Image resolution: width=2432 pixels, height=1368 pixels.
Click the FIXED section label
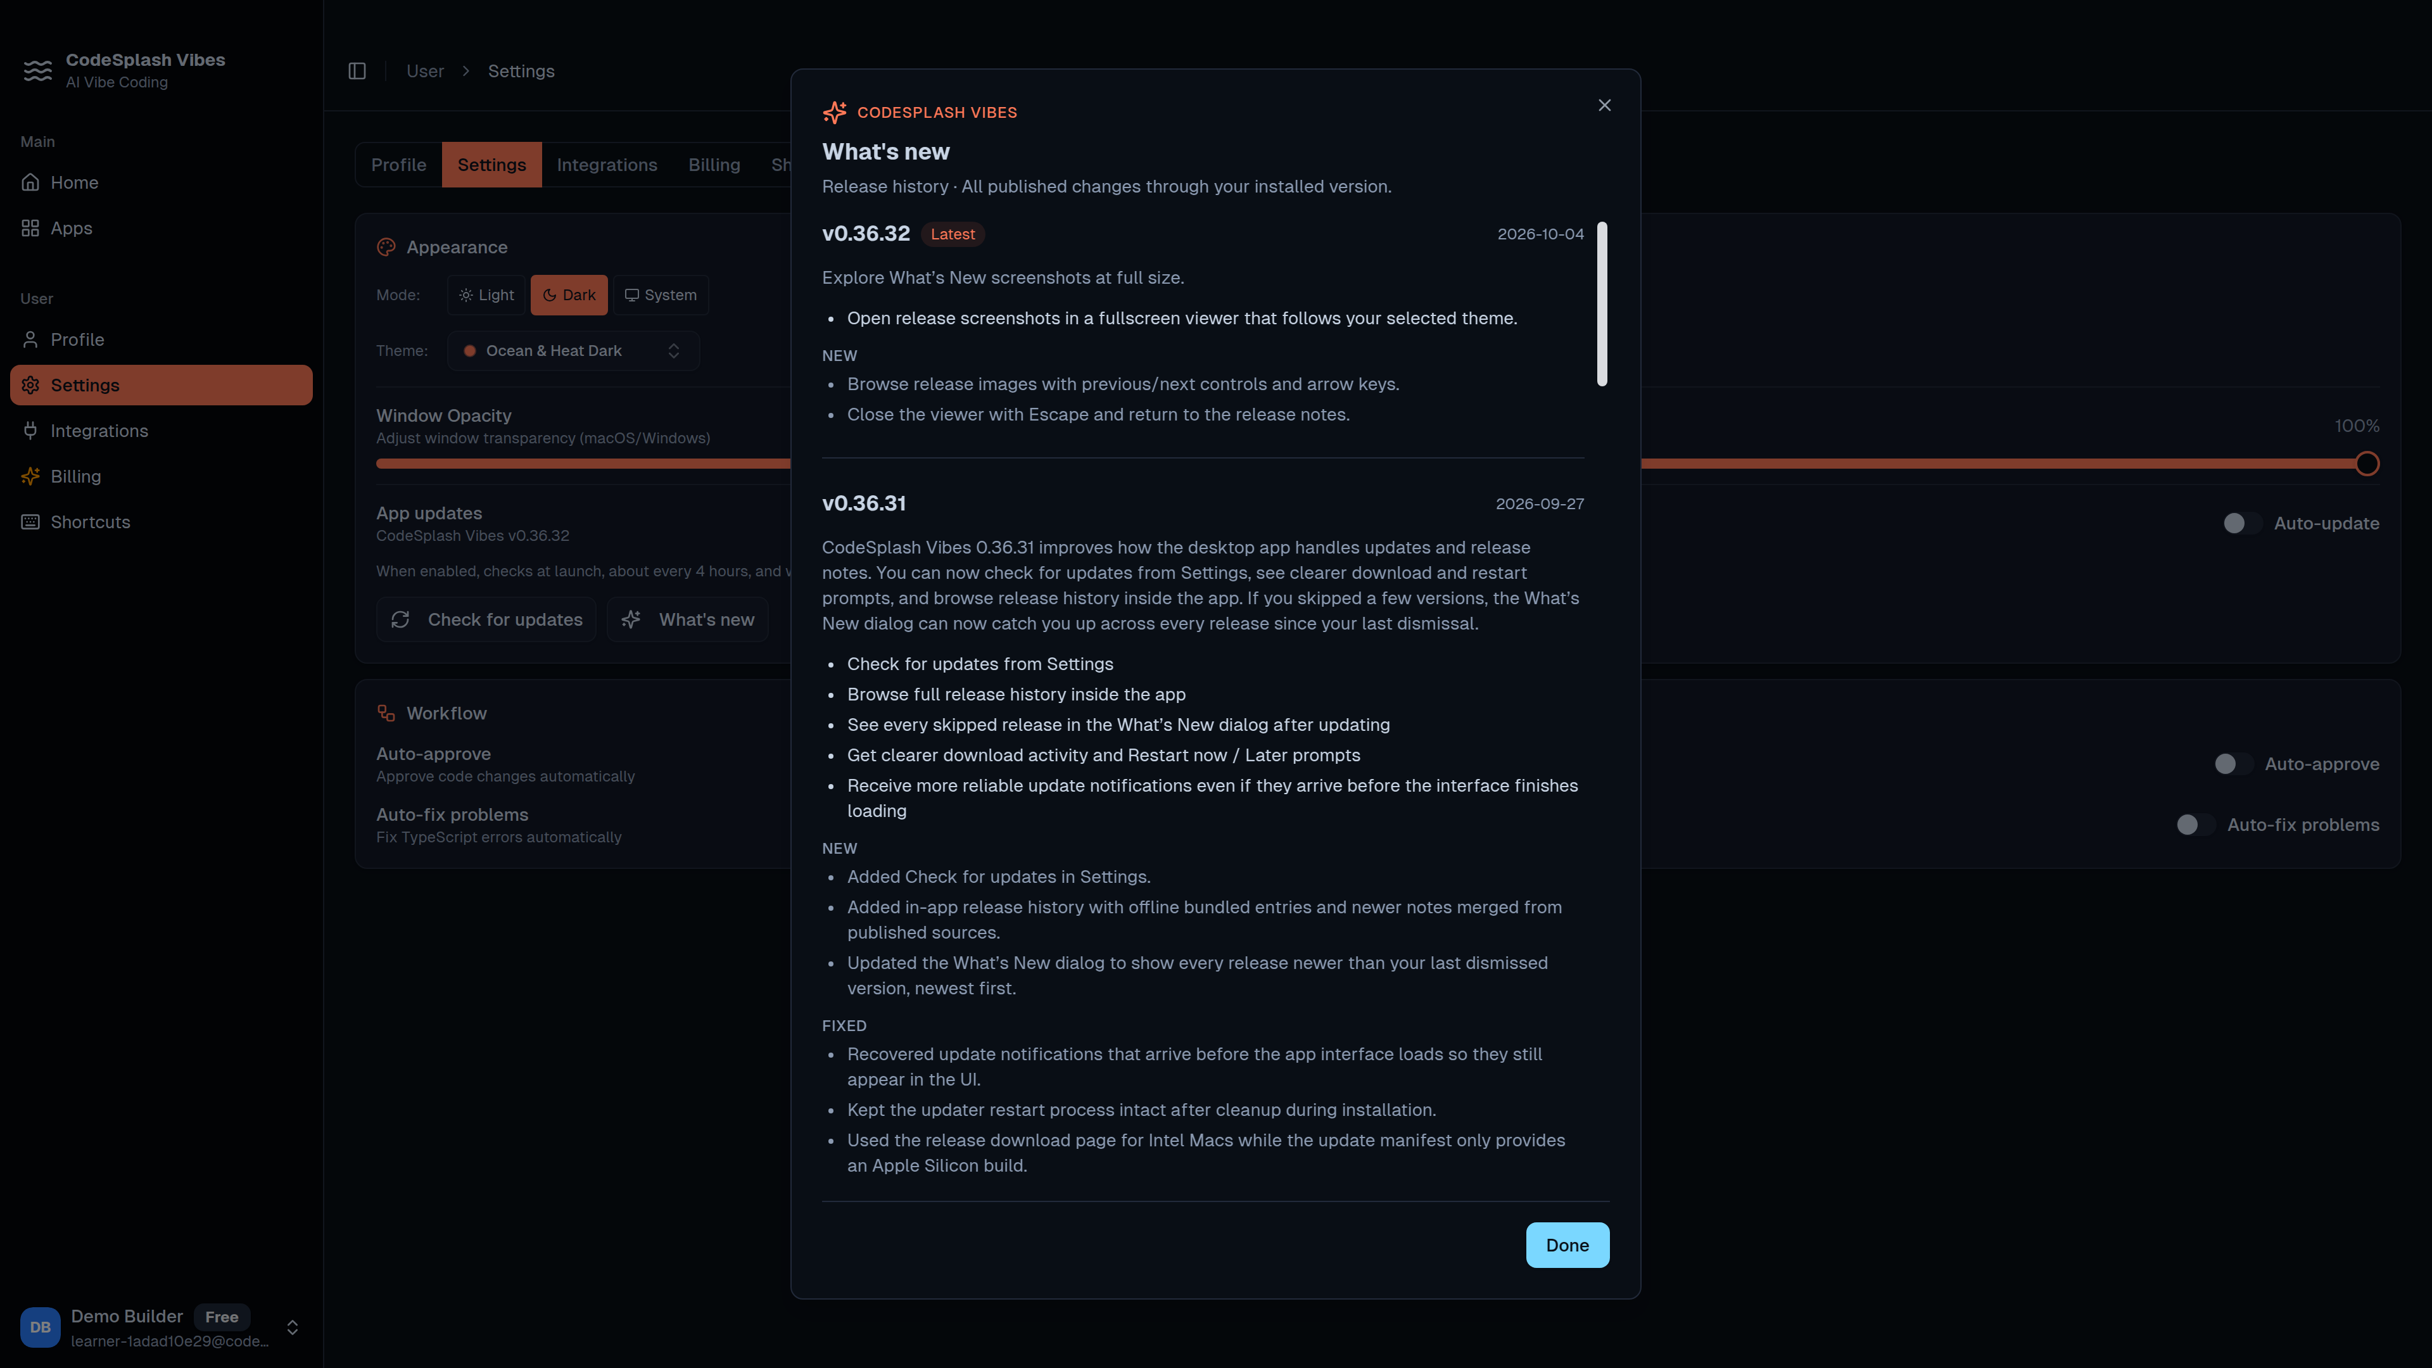[x=844, y=1025]
